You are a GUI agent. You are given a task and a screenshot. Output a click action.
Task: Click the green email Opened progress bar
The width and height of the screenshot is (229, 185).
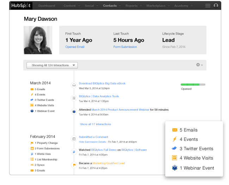[x=193, y=85]
